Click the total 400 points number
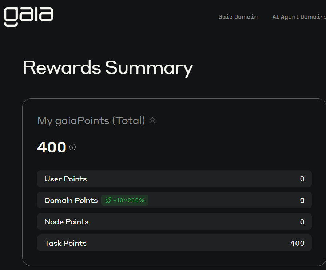Screen dimensions: 326x270 coord(52,147)
